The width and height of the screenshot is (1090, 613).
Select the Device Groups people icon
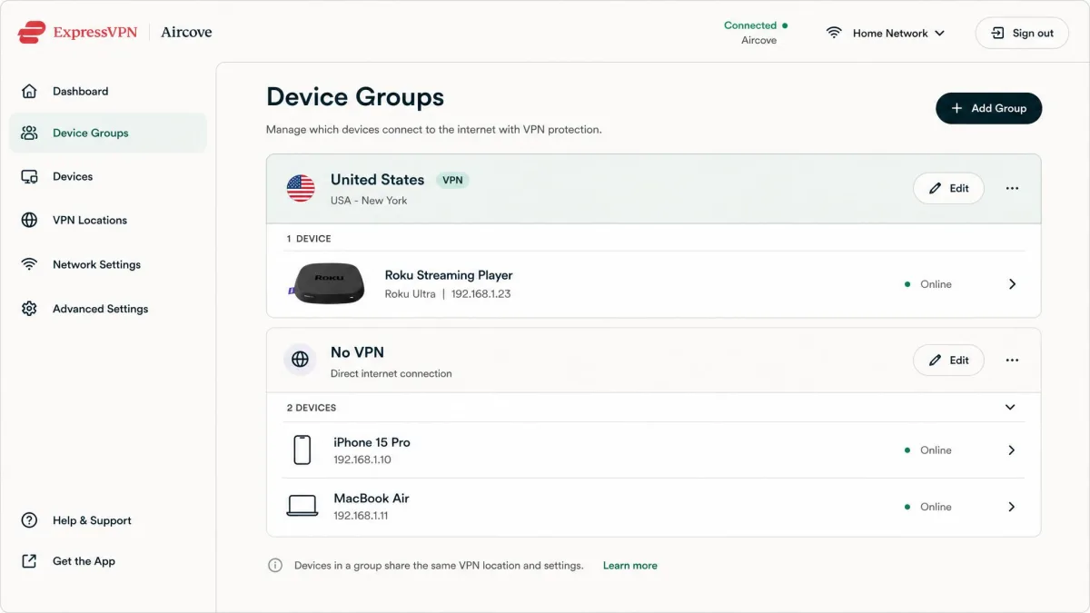click(x=29, y=133)
